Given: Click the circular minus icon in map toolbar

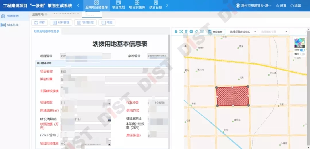Looking at the screenshot, I should click(x=191, y=31).
